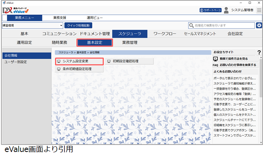Click the お役立ちサイト header
The height and width of the screenshot is (159, 263).
(x=224, y=52)
